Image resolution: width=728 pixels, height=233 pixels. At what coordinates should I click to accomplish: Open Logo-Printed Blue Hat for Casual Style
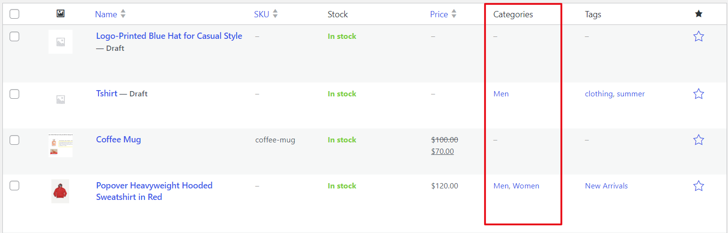pos(169,36)
